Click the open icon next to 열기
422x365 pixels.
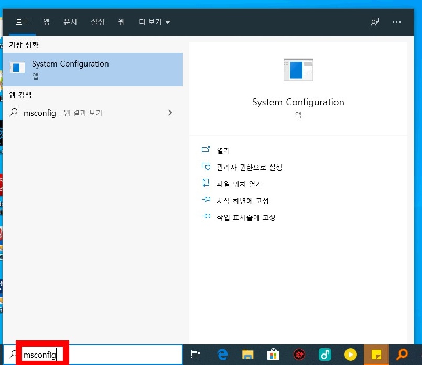(205, 149)
